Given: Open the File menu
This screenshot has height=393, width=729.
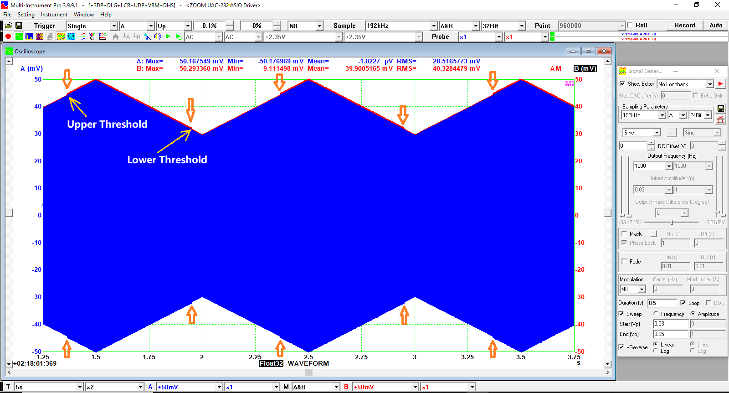Looking at the screenshot, I should point(7,15).
